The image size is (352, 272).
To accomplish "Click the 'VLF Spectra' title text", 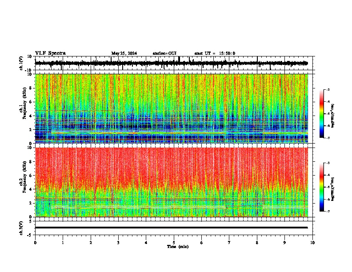I will [50, 53].
